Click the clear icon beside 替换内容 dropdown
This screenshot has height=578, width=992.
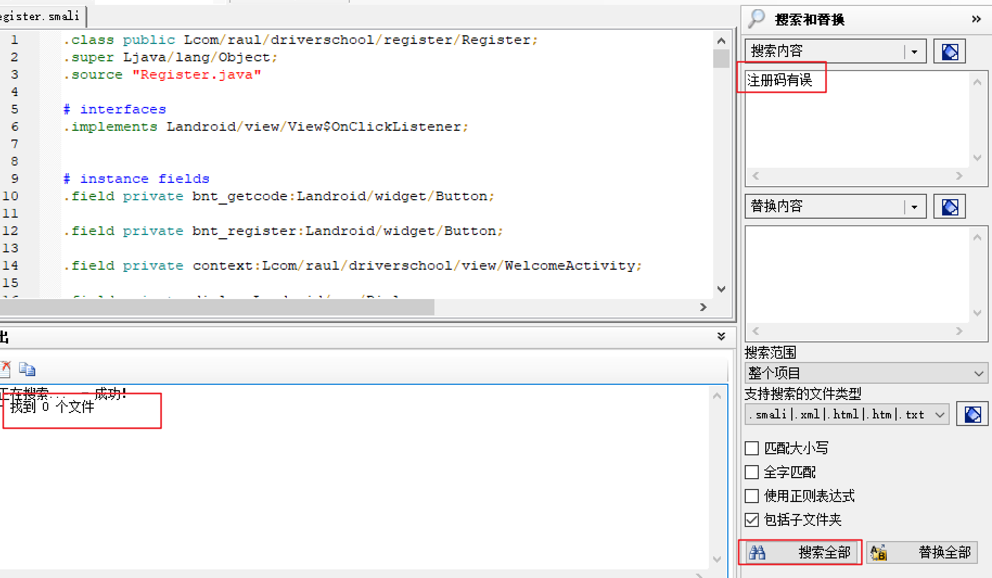(950, 207)
